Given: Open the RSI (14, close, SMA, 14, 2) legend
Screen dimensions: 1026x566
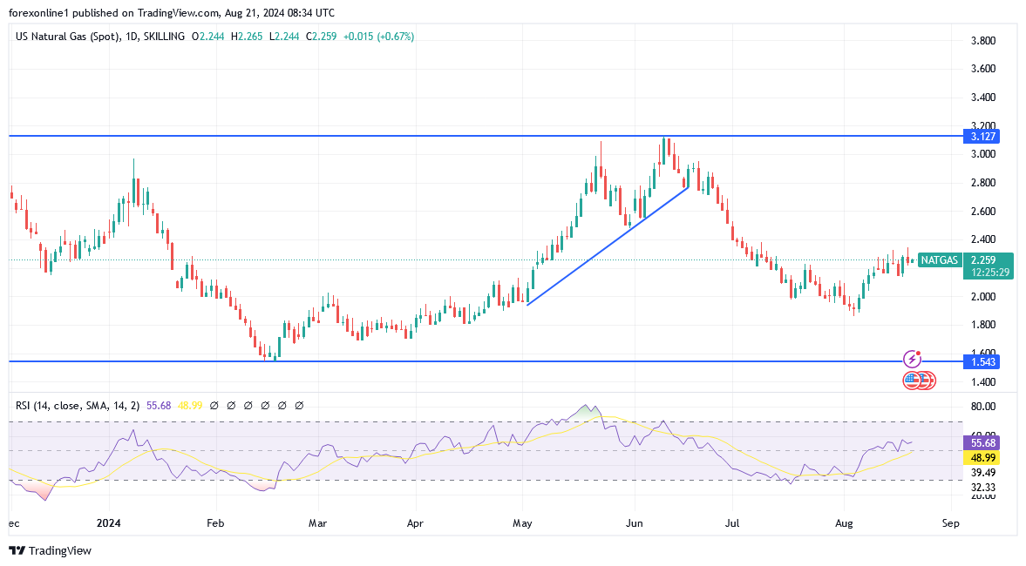Looking at the screenshot, I should (x=78, y=406).
